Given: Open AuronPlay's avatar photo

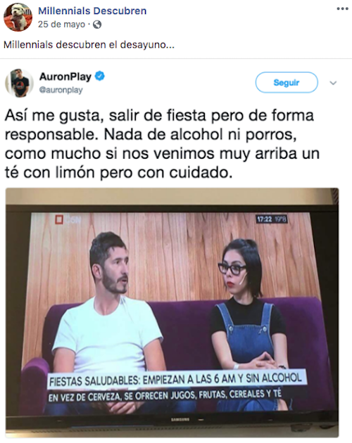Looking at the screenshot, I should (x=19, y=83).
